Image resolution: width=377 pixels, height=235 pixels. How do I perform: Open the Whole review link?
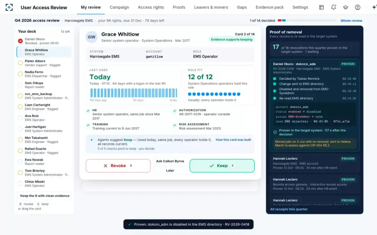click(352, 21)
